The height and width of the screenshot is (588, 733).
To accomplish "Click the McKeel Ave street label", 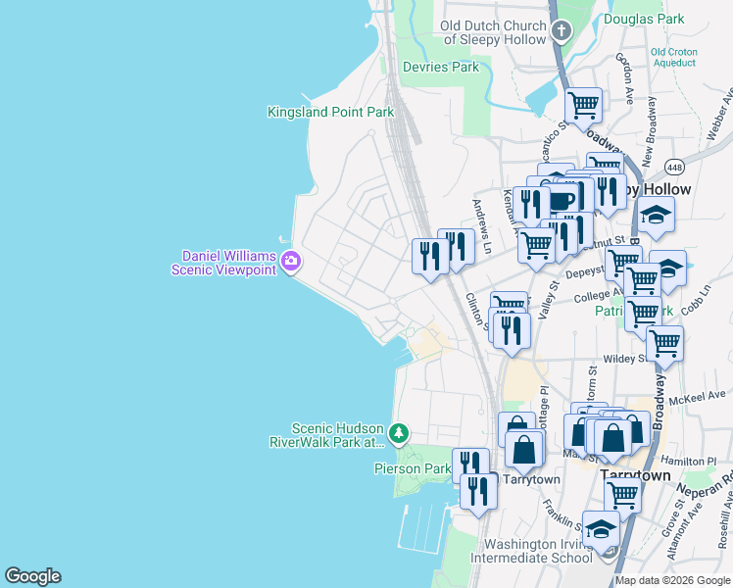I will pyautogui.click(x=697, y=398).
